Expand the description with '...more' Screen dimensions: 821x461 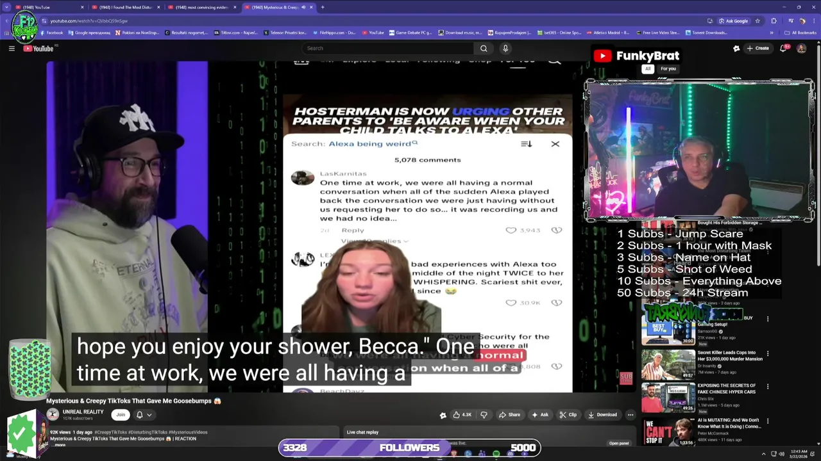click(x=60, y=444)
